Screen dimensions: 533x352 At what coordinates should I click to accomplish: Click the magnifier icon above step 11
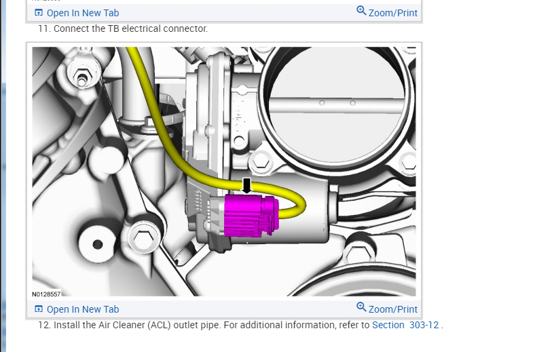(x=361, y=11)
